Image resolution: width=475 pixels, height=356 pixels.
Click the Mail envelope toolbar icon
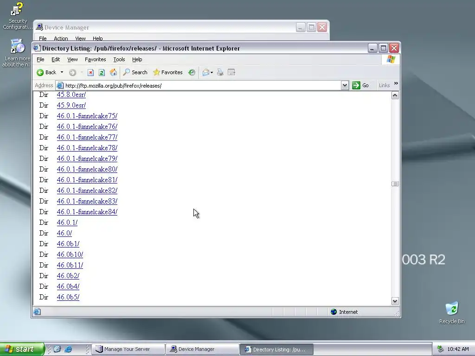pos(205,72)
